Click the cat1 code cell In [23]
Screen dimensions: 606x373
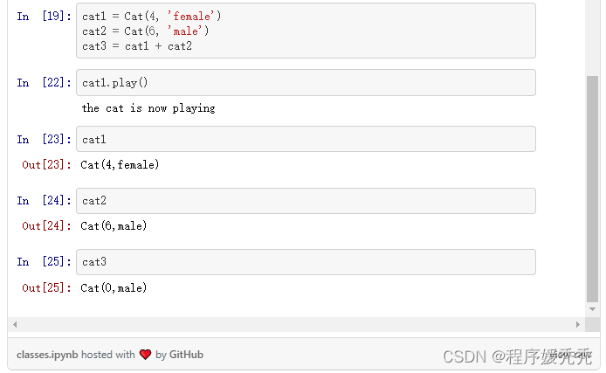tap(306, 139)
